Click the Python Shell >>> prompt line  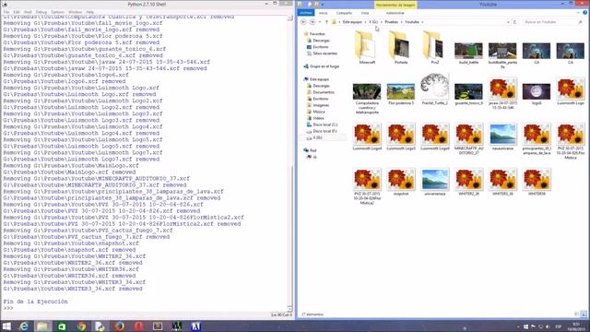8,308
